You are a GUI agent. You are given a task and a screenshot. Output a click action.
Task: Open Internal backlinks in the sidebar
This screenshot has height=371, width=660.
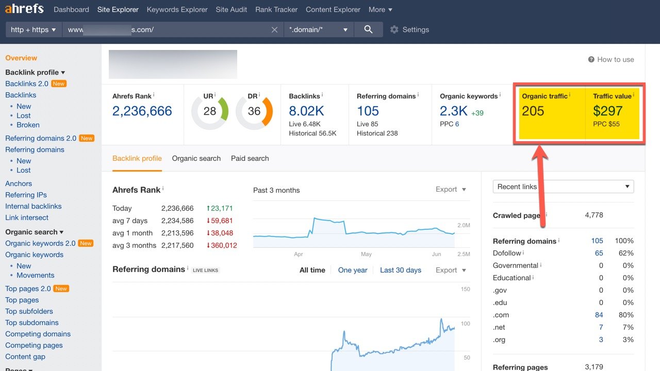pyautogui.click(x=34, y=206)
